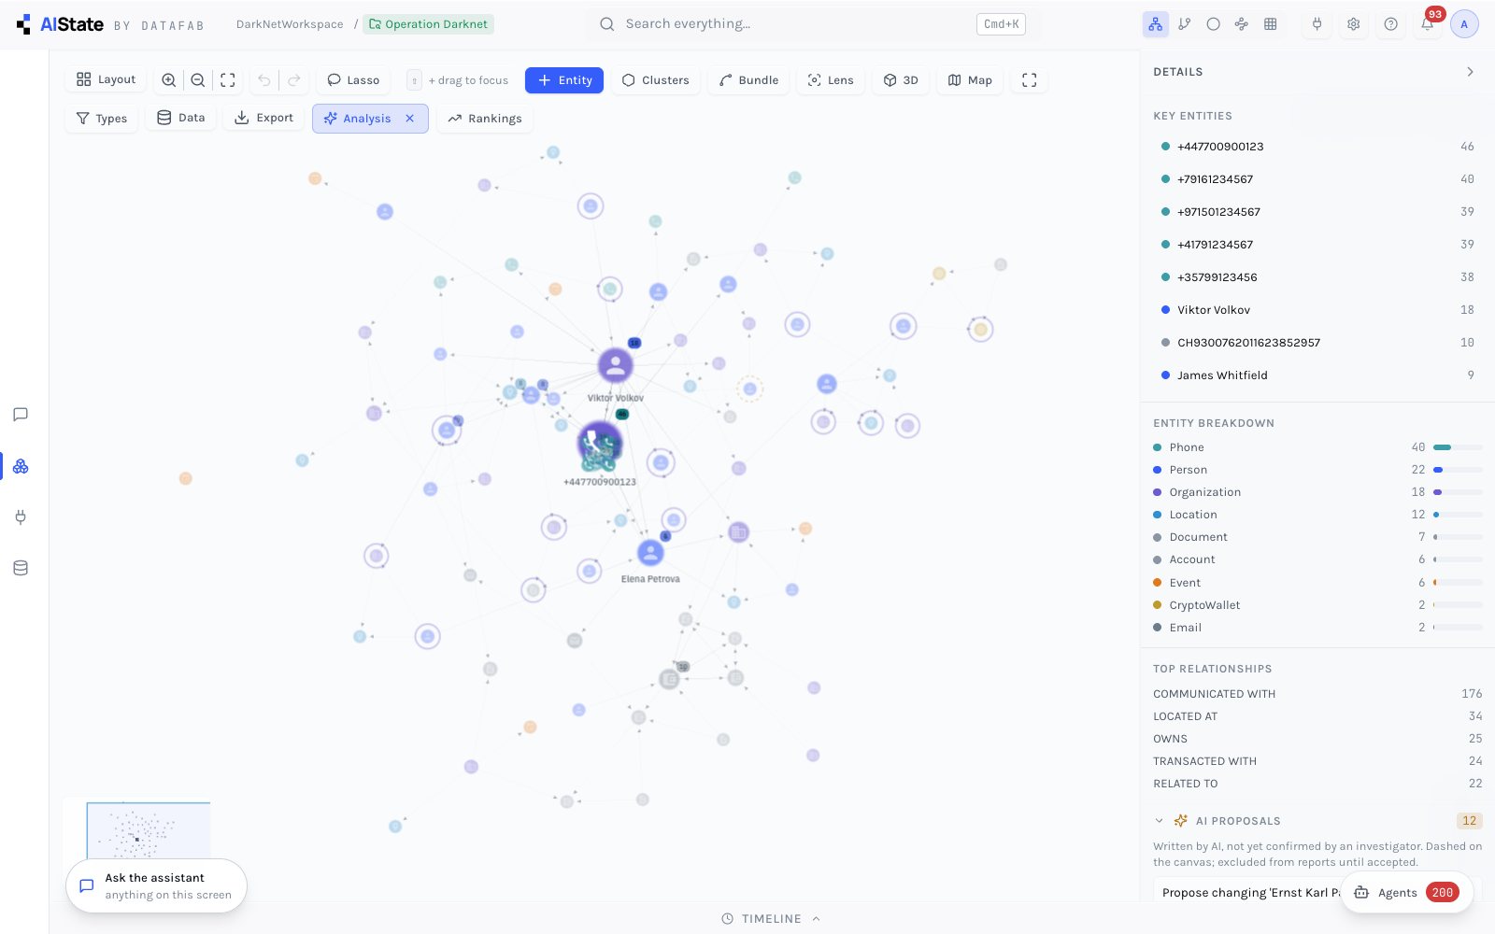Click the Search everything field
Viewport: 1495px width, 934px height.
(813, 24)
